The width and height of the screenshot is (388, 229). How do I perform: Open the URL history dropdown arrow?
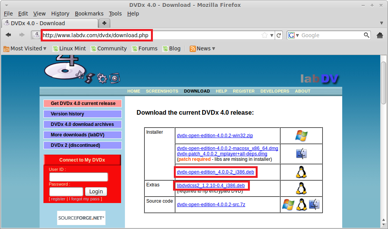point(272,35)
